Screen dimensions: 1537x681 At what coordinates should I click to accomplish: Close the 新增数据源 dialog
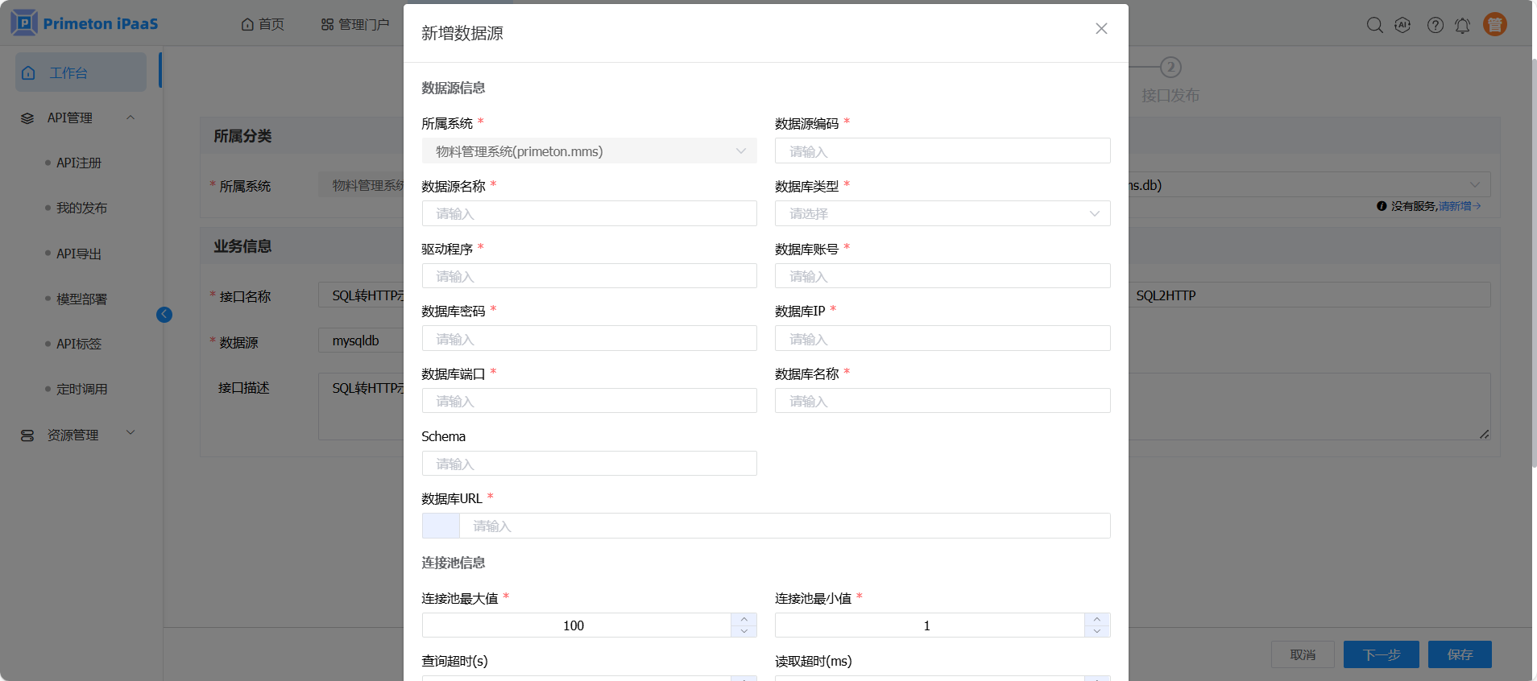(x=1101, y=29)
